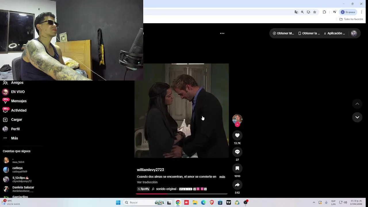This screenshot has height=207, width=368.
Task: Show hidden system tray icons chevron
Action: tap(314, 202)
